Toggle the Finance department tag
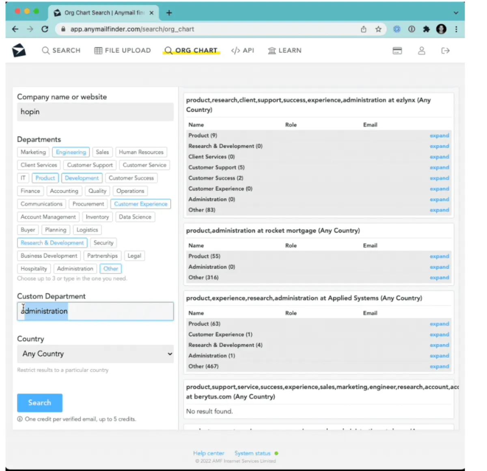 [30, 191]
